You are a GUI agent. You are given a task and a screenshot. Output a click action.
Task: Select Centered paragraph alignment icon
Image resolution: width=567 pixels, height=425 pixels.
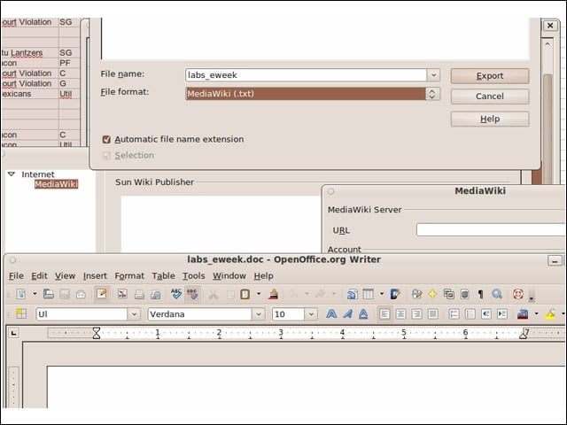click(400, 314)
